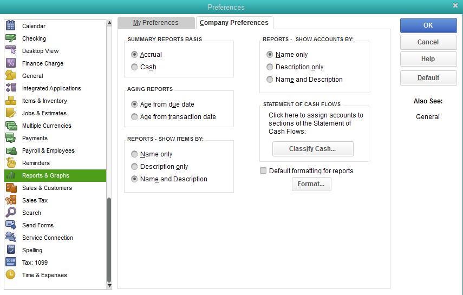Select Checking text in the list
463x295 pixels.
coord(34,38)
